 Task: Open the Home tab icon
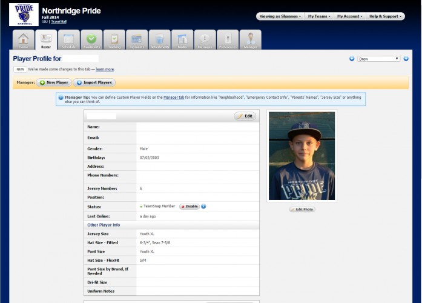(24, 39)
